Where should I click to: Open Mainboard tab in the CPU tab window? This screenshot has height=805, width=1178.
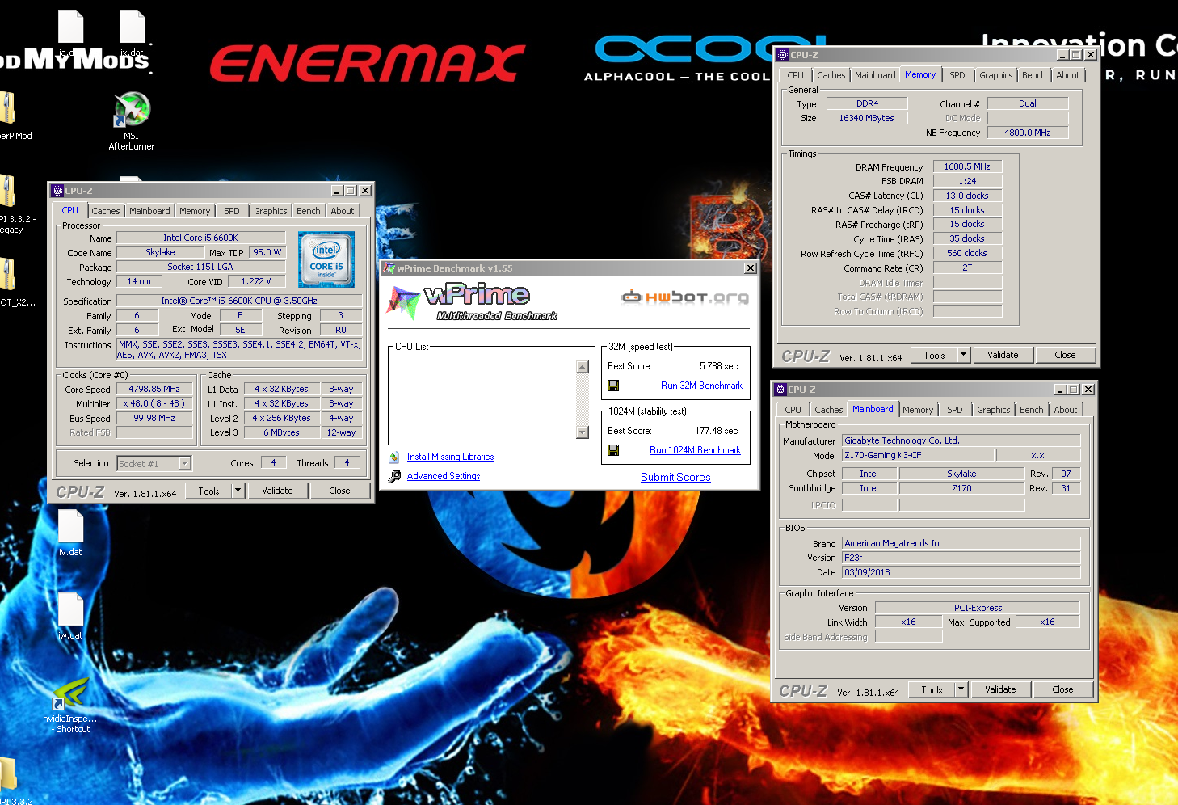click(150, 211)
